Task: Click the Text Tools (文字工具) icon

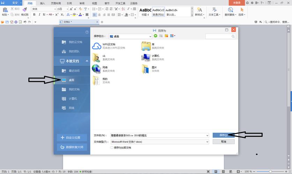Action: pyautogui.click(x=214, y=10)
